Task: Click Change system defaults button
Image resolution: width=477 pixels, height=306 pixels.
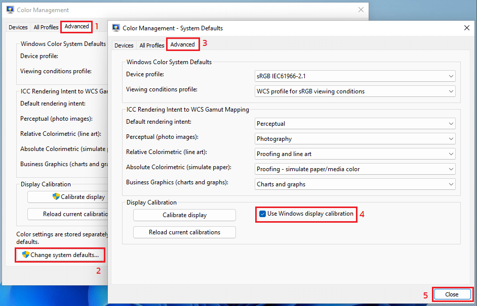Action: [x=60, y=255]
